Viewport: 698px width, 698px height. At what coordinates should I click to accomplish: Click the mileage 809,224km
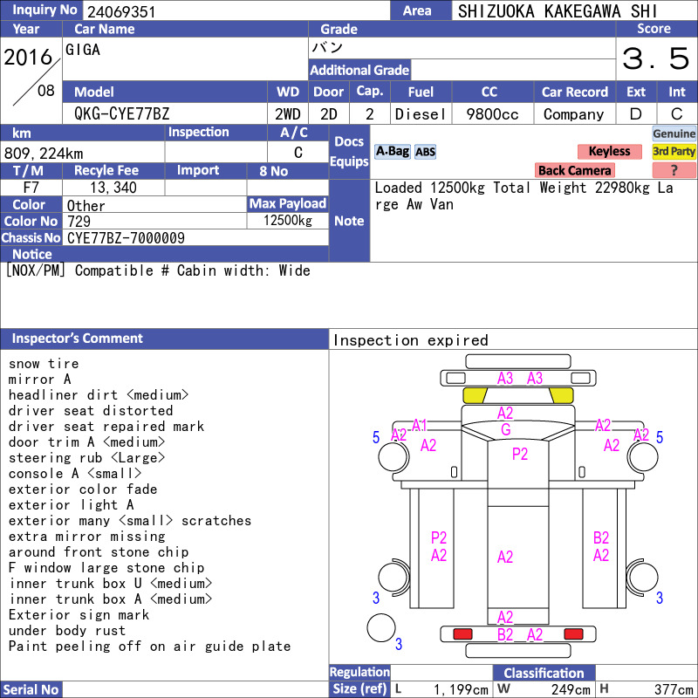[43, 154]
